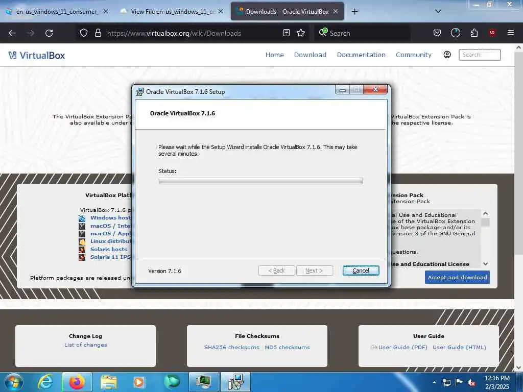Screen dimensions: 523x392
Task: Open the List of changes link
Action: pyautogui.click(x=86, y=345)
